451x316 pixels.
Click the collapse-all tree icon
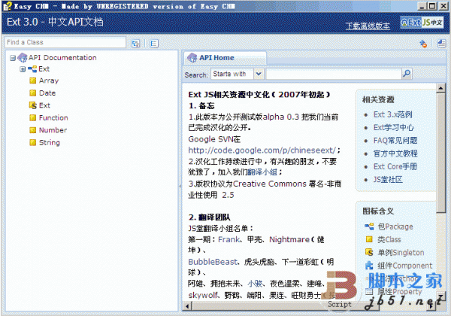pyautogui.click(x=154, y=44)
